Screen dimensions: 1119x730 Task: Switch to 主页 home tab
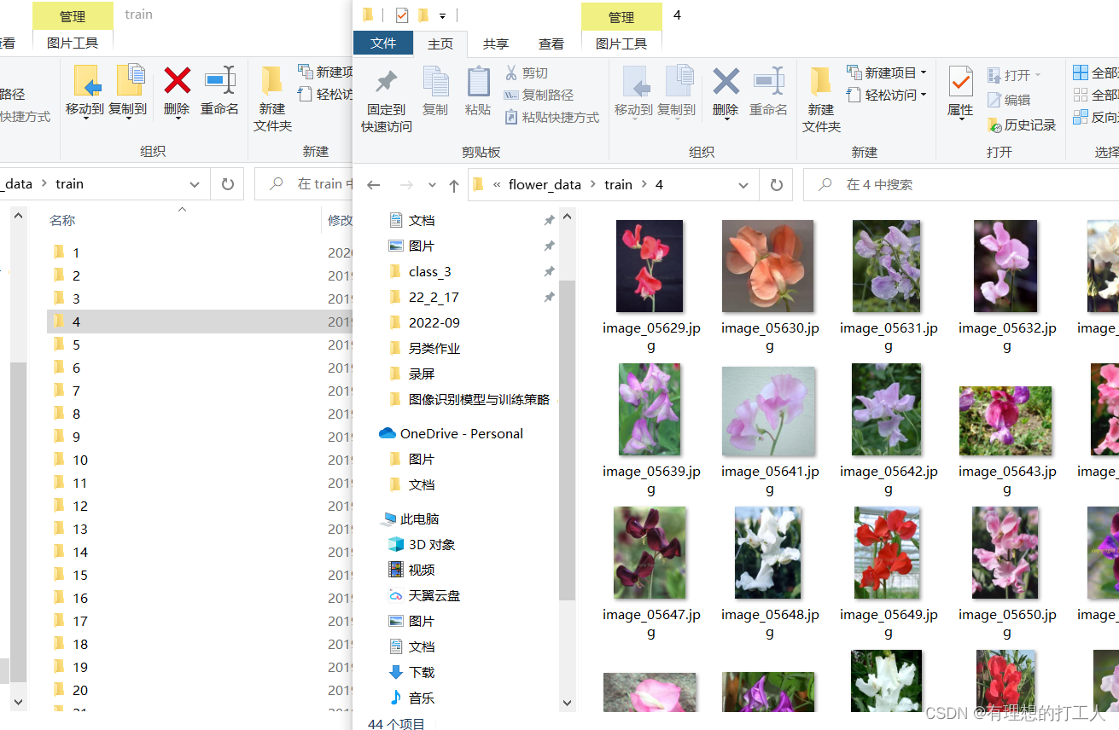440,43
